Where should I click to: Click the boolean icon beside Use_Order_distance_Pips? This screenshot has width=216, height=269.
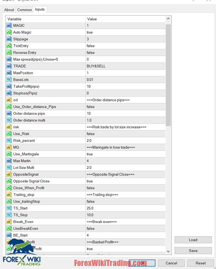[x=9, y=107]
